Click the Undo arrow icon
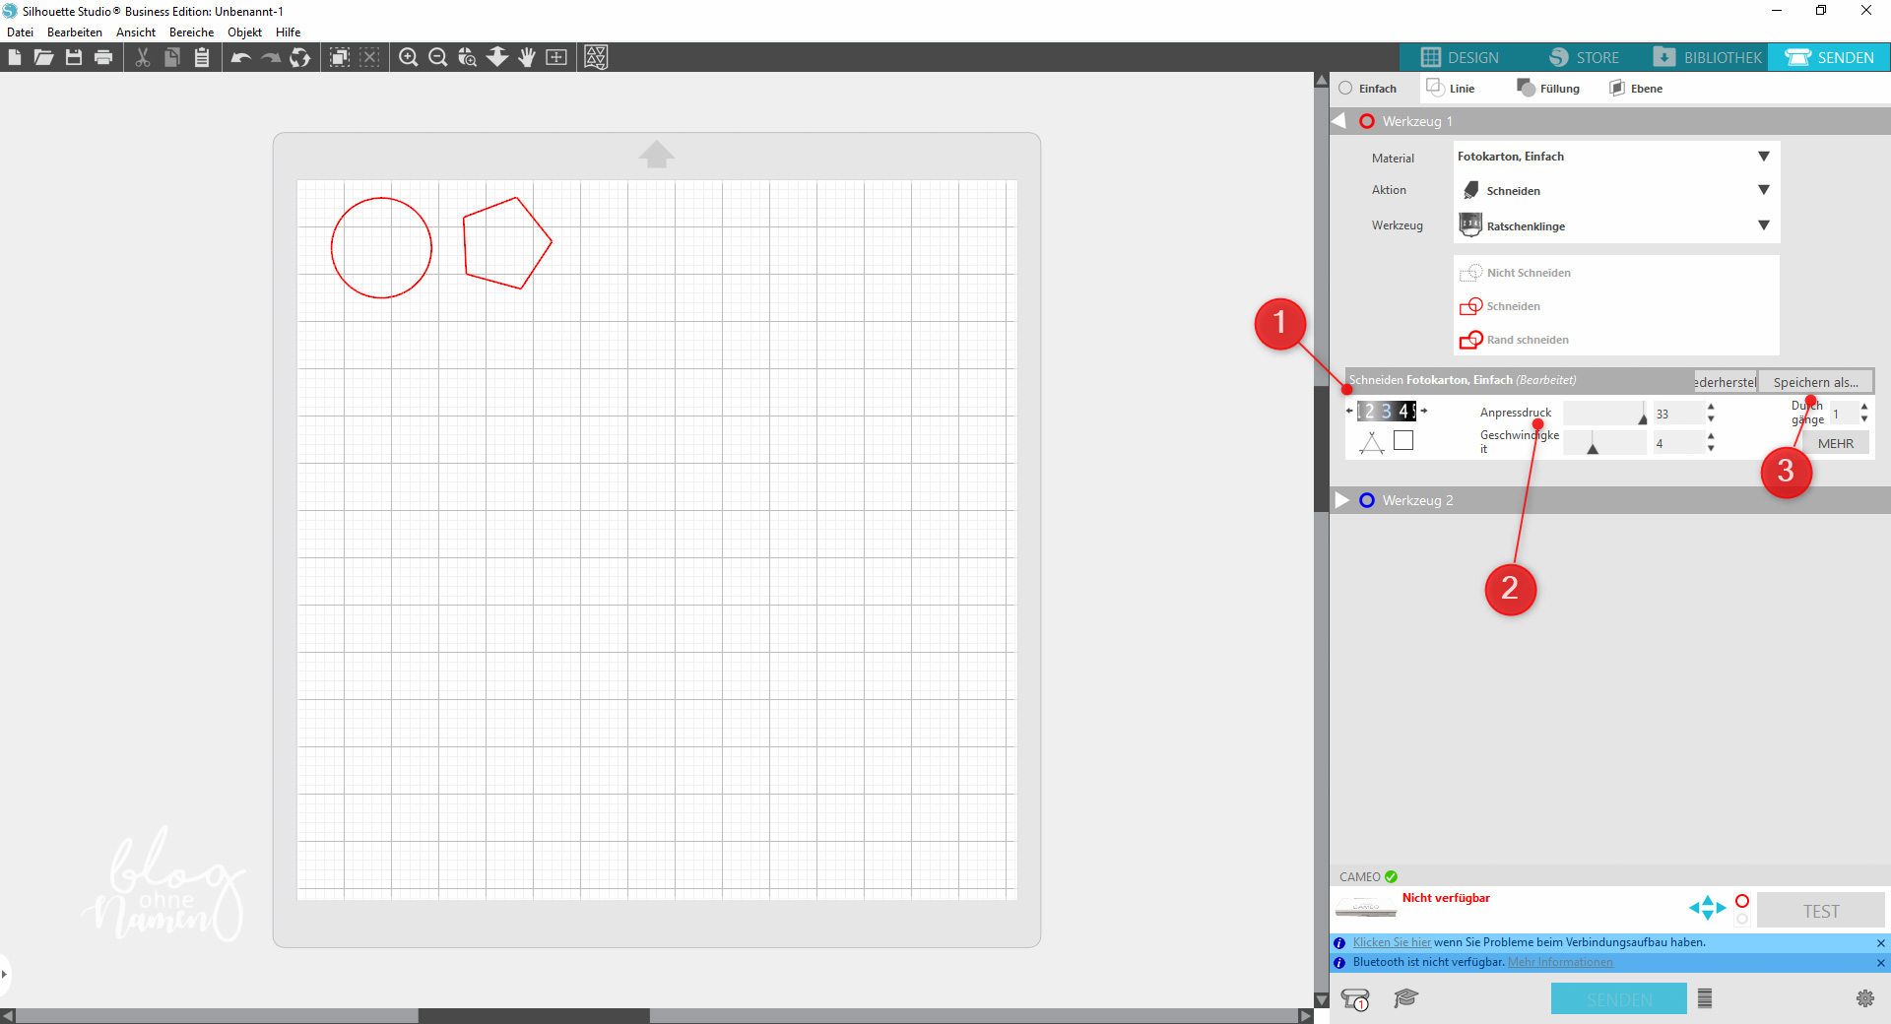Viewport: 1891px width, 1024px height. coord(240,57)
